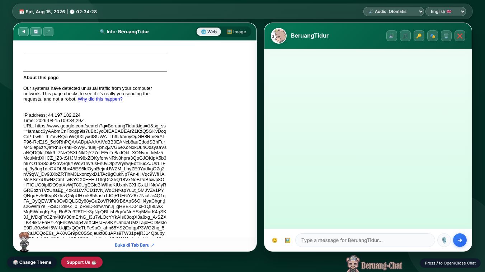Click the music note icon in chat header
This screenshot has width=485, height=272.
click(405, 36)
